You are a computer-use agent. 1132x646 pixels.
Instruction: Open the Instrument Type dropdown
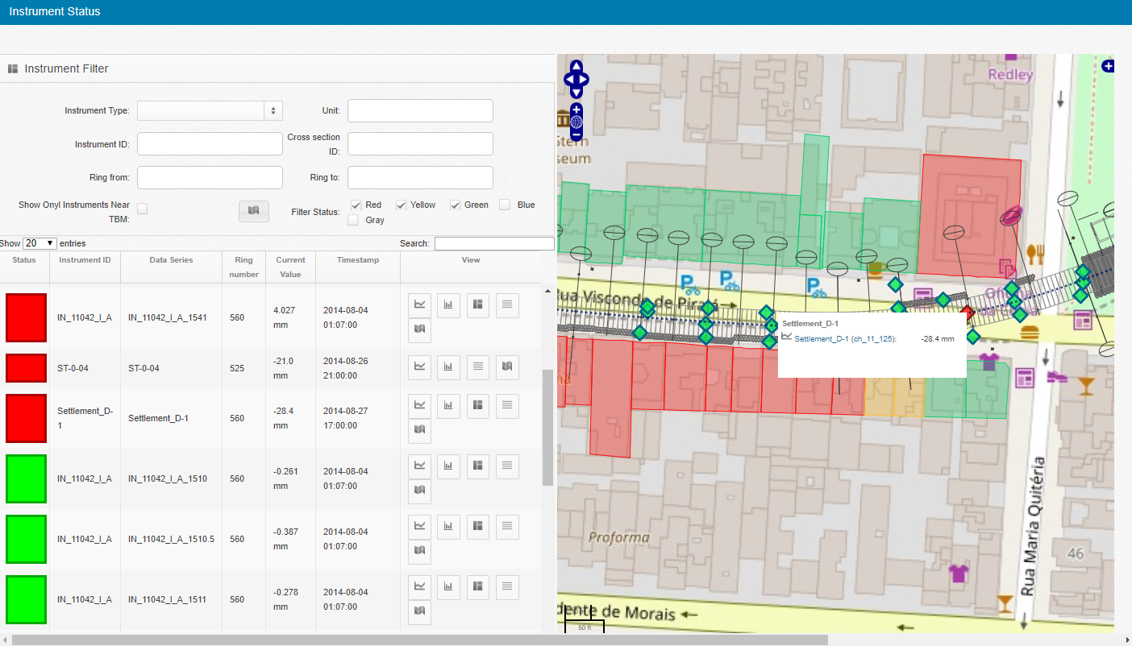click(210, 110)
